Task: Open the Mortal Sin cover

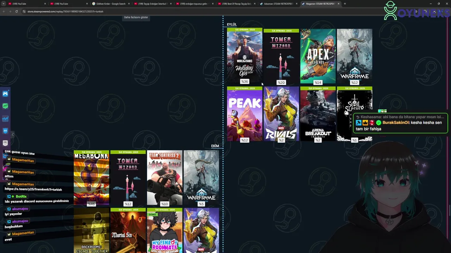Action: click(x=128, y=231)
